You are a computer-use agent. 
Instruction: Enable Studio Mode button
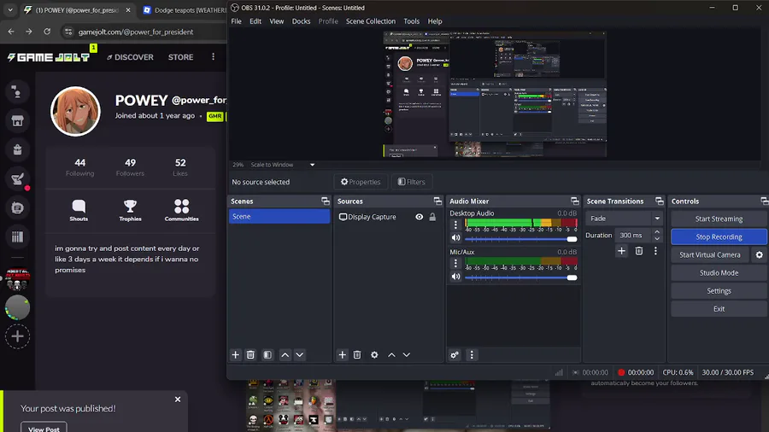[719, 273]
